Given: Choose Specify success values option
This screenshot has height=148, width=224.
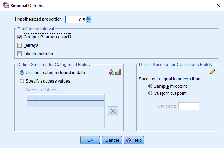Looking at the screenshot, I should pyautogui.click(x=22, y=81).
